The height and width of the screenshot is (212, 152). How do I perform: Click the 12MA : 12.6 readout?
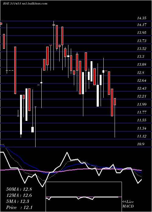tap(19, 195)
